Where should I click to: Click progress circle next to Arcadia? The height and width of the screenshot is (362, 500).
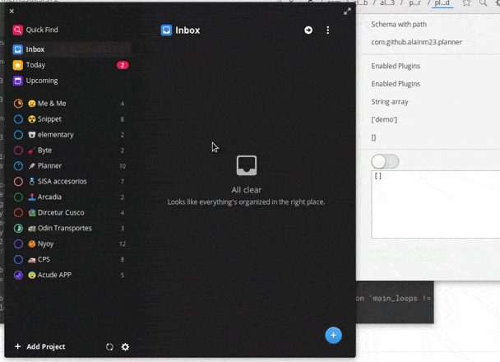tap(18, 197)
